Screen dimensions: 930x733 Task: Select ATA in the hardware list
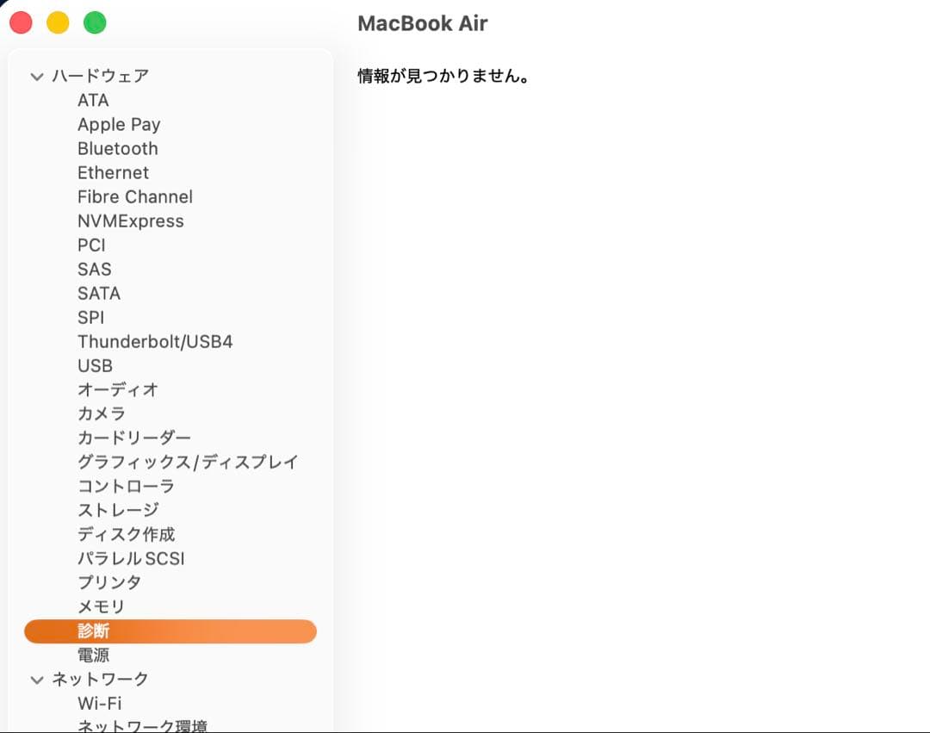[x=92, y=100]
